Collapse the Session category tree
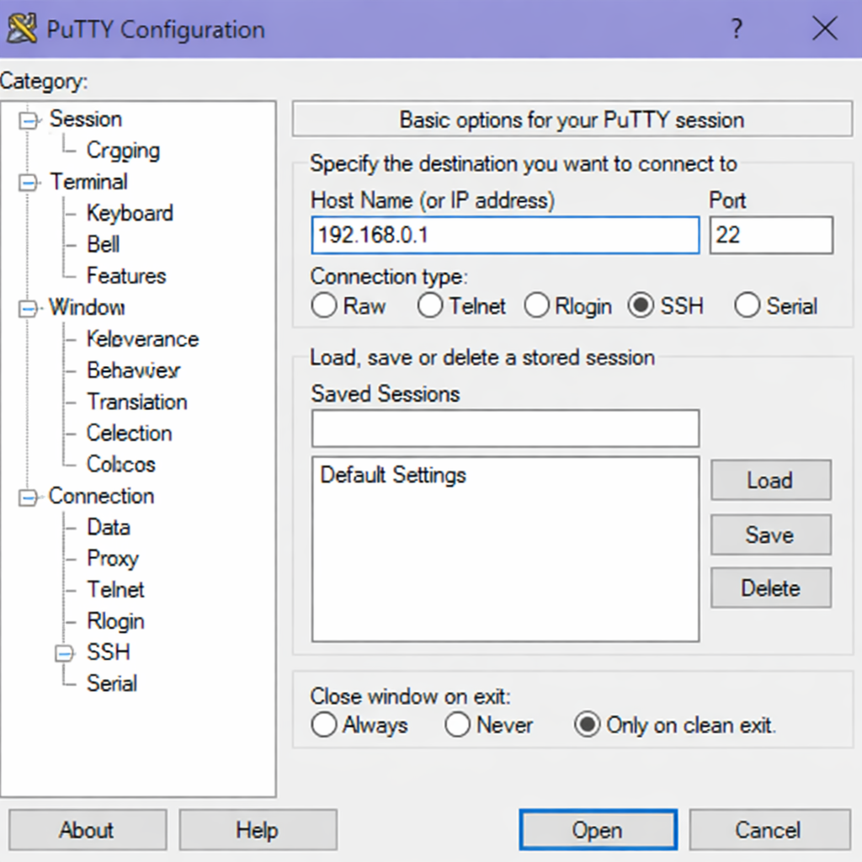Image resolution: width=862 pixels, height=862 pixels. pyautogui.click(x=28, y=119)
